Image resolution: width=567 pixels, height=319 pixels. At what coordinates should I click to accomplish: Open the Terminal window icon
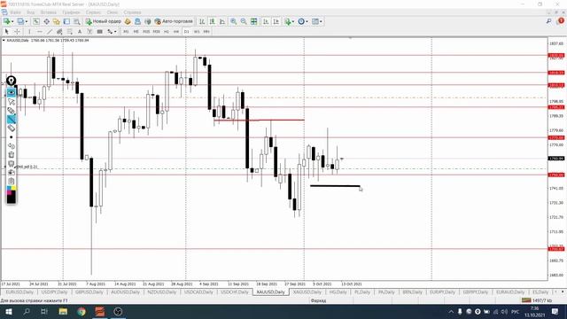66,21
